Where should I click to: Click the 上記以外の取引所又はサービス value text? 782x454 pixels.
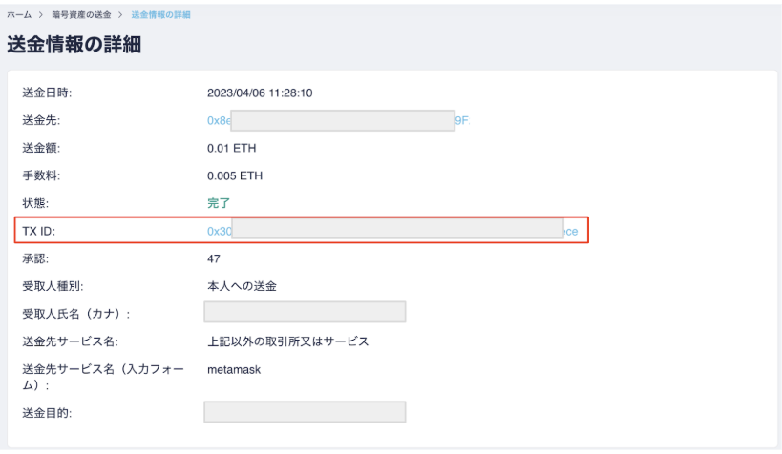(287, 340)
